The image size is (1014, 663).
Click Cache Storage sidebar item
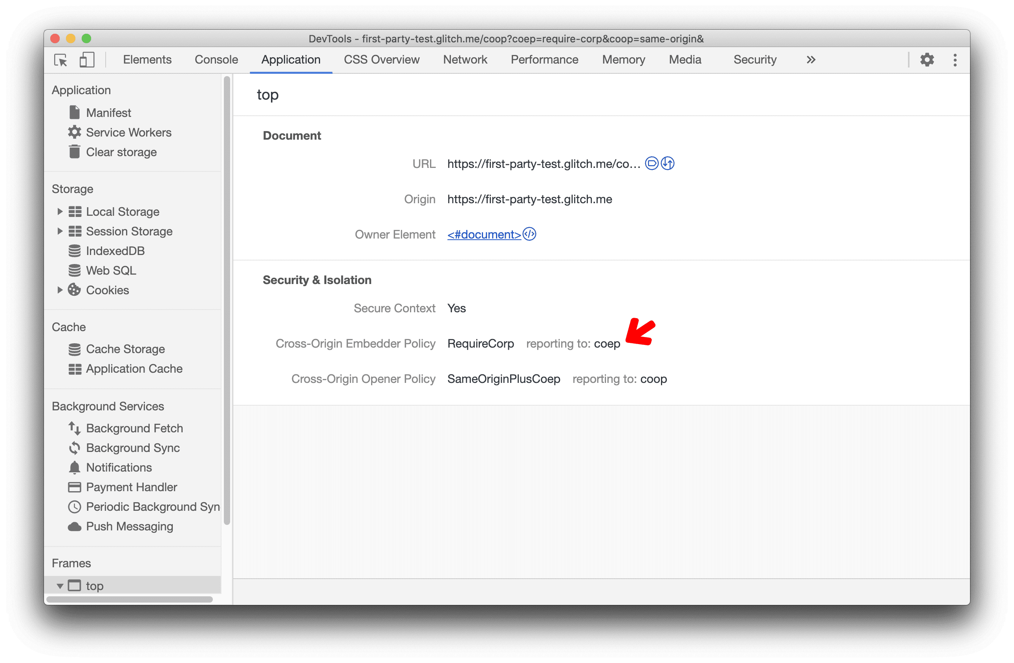click(x=124, y=348)
